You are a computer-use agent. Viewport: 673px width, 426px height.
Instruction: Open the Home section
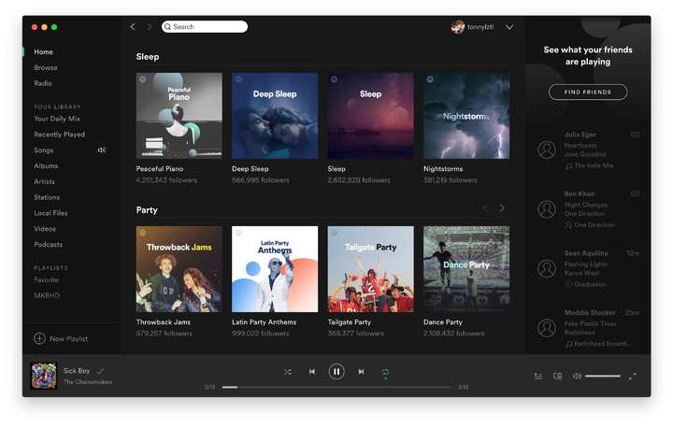point(43,52)
